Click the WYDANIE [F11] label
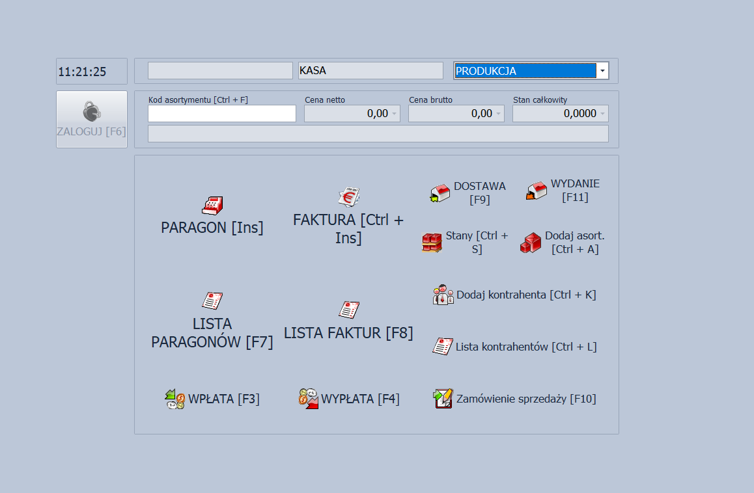 click(575, 191)
